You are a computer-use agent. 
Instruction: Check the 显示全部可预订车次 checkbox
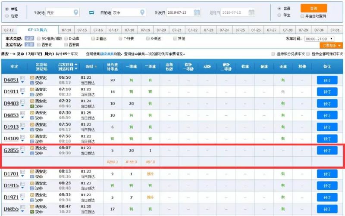(x=308, y=54)
